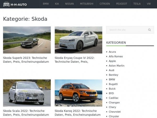The height and width of the screenshot is (118, 157).
Task: Visit the Buick category
Action: pyautogui.click(x=112, y=89)
